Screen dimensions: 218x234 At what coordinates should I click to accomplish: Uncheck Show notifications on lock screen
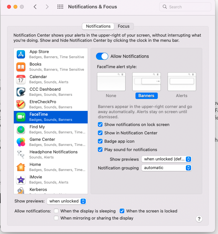[x=100, y=124]
